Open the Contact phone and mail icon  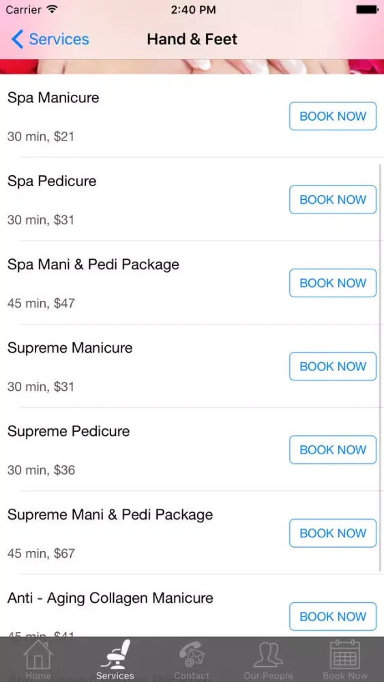pos(192,655)
